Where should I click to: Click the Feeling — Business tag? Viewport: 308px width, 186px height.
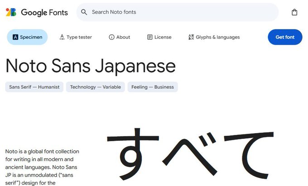click(153, 87)
